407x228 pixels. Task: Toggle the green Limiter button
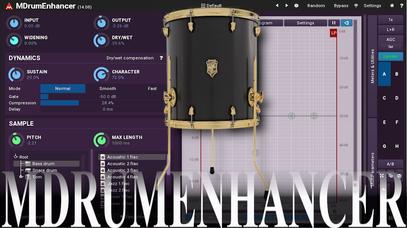tap(390, 56)
